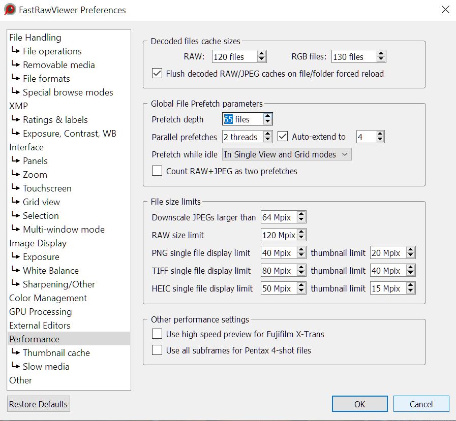
Task: Uncheck the Auto-extend to checkbox
Action: (x=283, y=137)
